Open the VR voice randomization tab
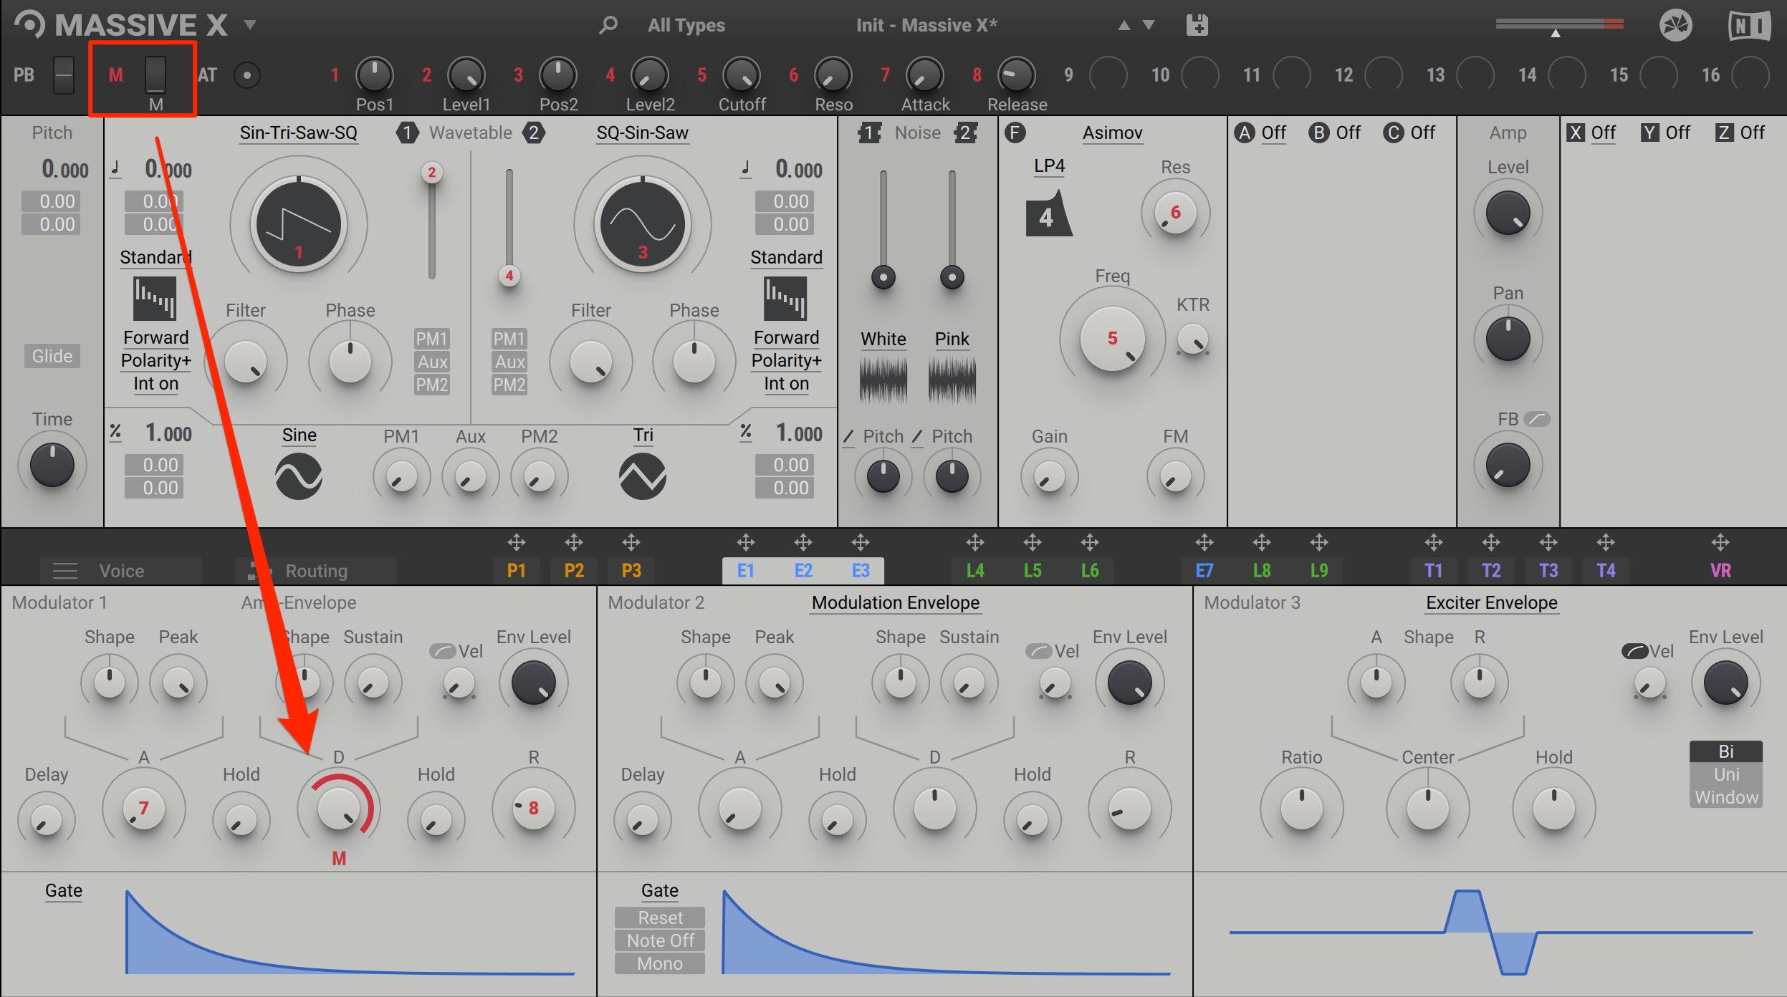This screenshot has width=1787, height=997. [x=1720, y=571]
